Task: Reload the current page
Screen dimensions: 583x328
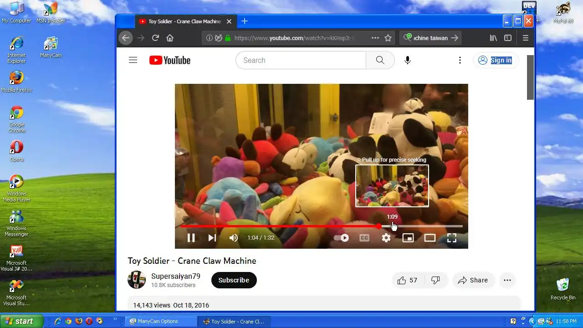Action: click(155, 38)
